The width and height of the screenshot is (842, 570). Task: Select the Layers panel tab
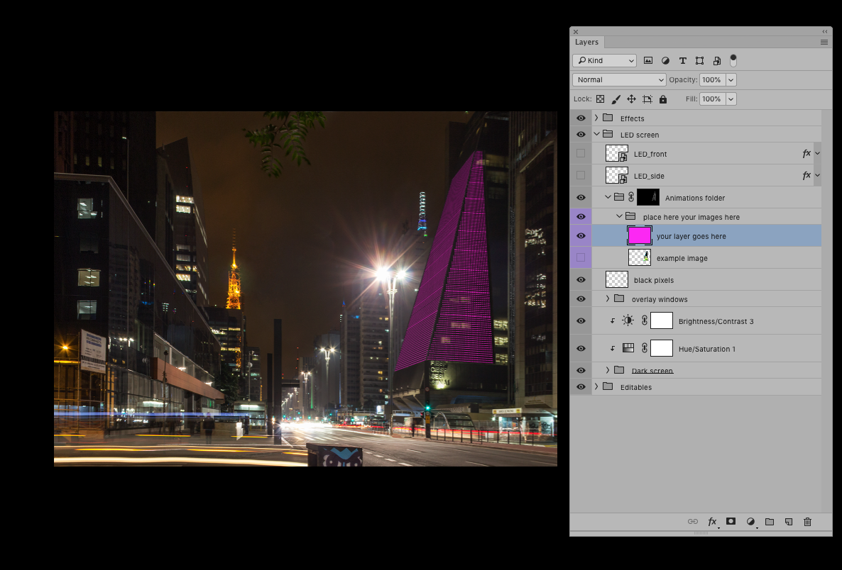coord(586,43)
